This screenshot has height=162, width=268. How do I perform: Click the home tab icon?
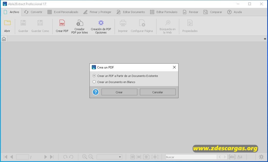tap(4, 39)
